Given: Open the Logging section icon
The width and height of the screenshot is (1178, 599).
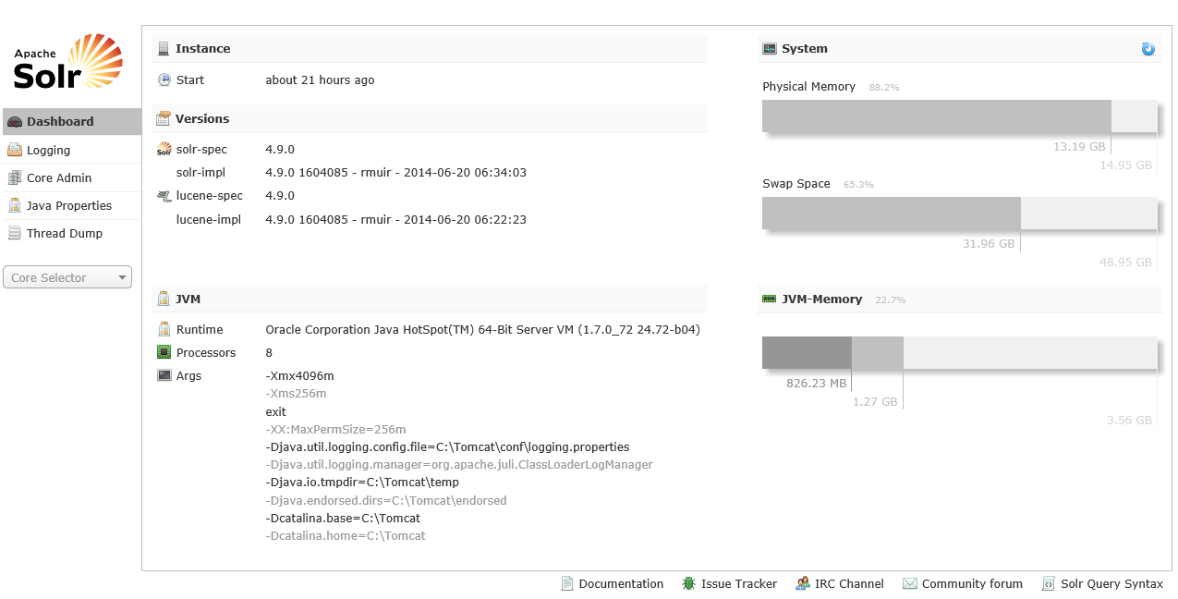Looking at the screenshot, I should tap(15, 149).
